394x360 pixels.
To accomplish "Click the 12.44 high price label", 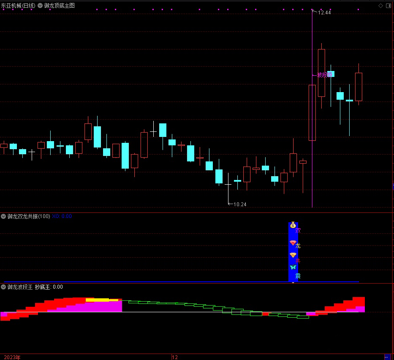I will (x=324, y=13).
